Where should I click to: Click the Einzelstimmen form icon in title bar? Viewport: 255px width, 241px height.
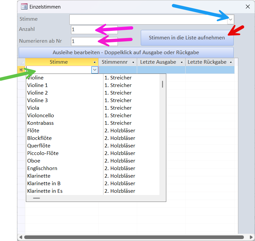coord(24,7)
